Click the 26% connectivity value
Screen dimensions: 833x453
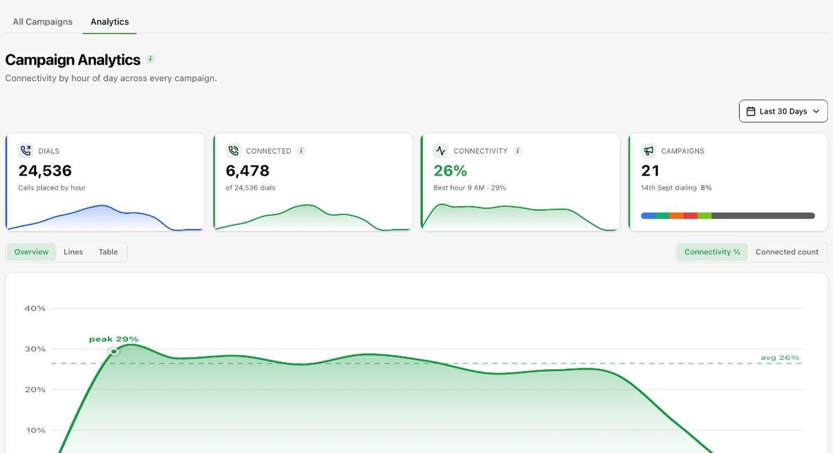[450, 171]
